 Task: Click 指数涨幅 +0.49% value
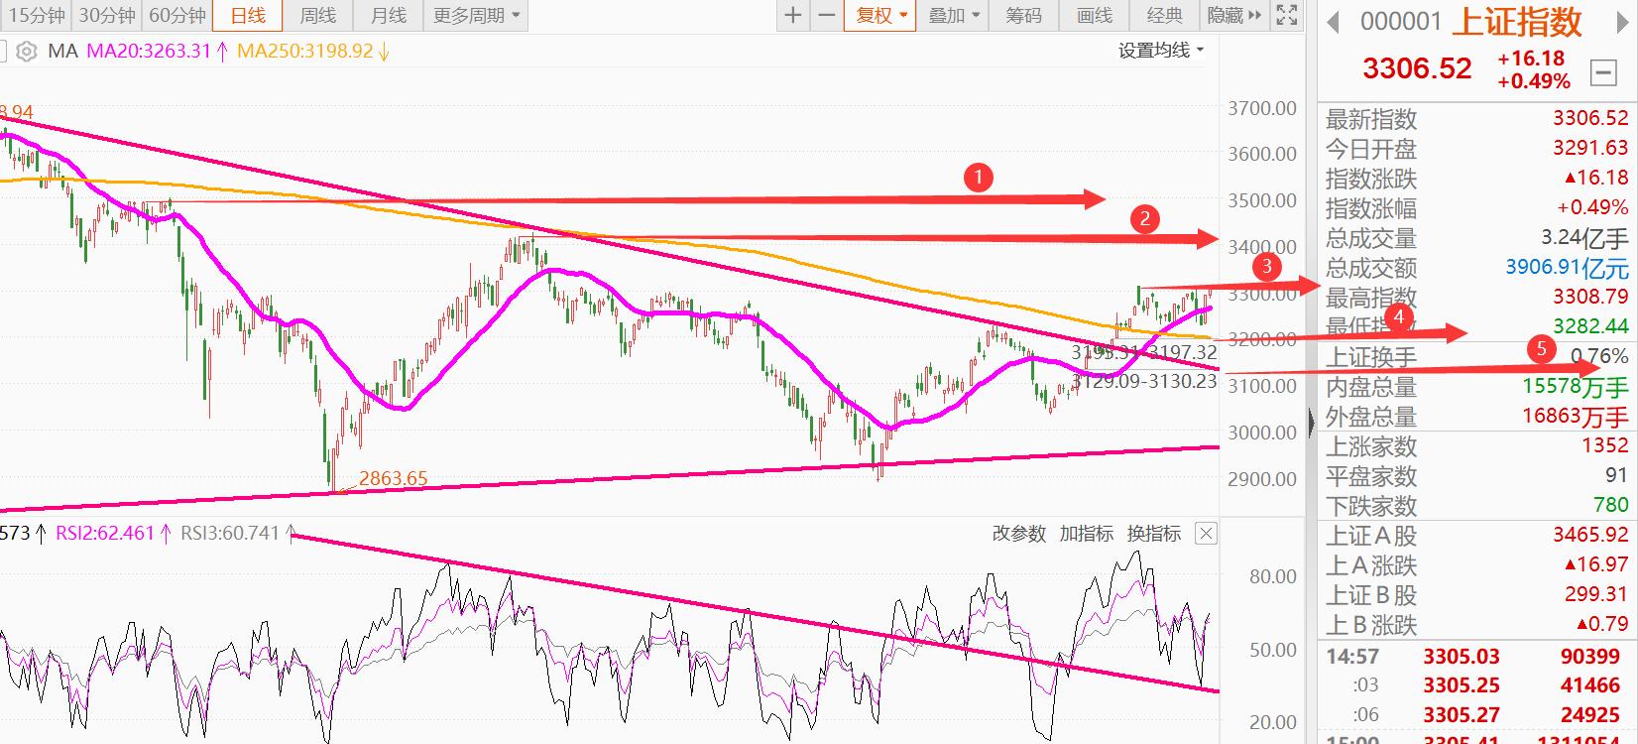(x=1592, y=207)
